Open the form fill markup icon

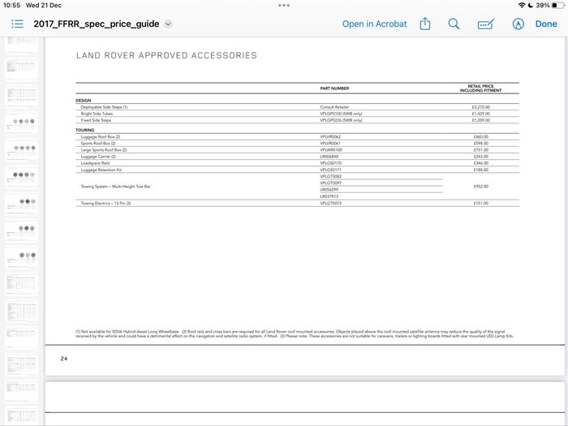[486, 24]
